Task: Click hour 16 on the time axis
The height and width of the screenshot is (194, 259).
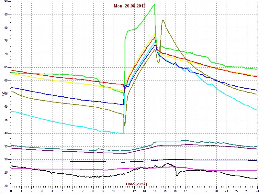Action: 175,191
